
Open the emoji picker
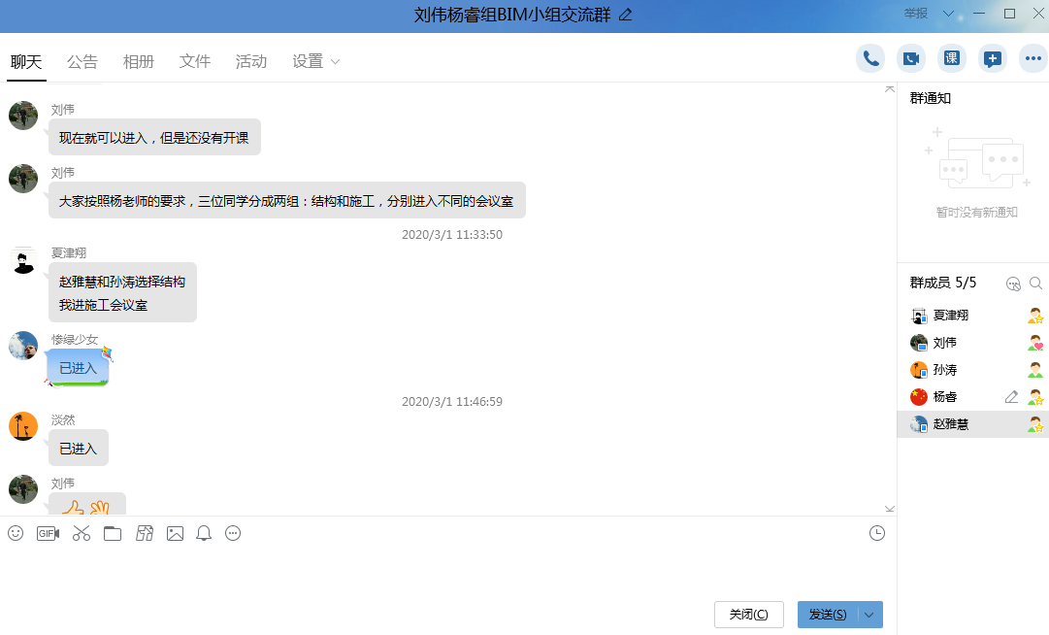(x=16, y=533)
